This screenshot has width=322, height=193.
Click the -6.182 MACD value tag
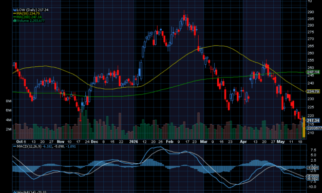pyautogui.click(x=312, y=179)
